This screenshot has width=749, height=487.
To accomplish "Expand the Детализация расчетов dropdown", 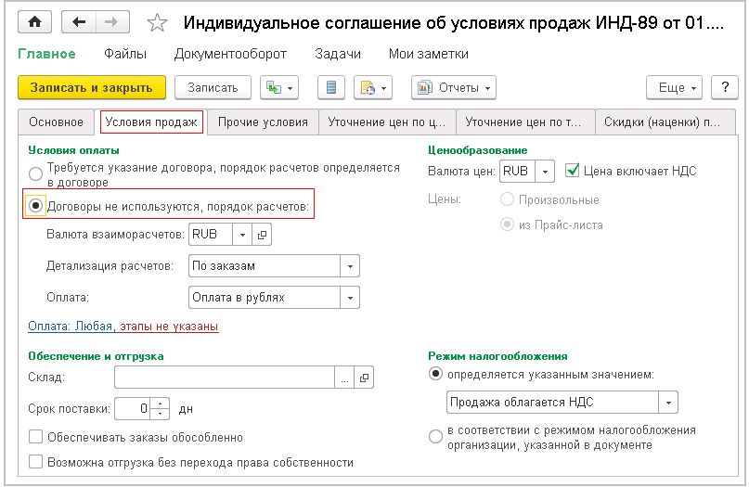I will (350, 266).
